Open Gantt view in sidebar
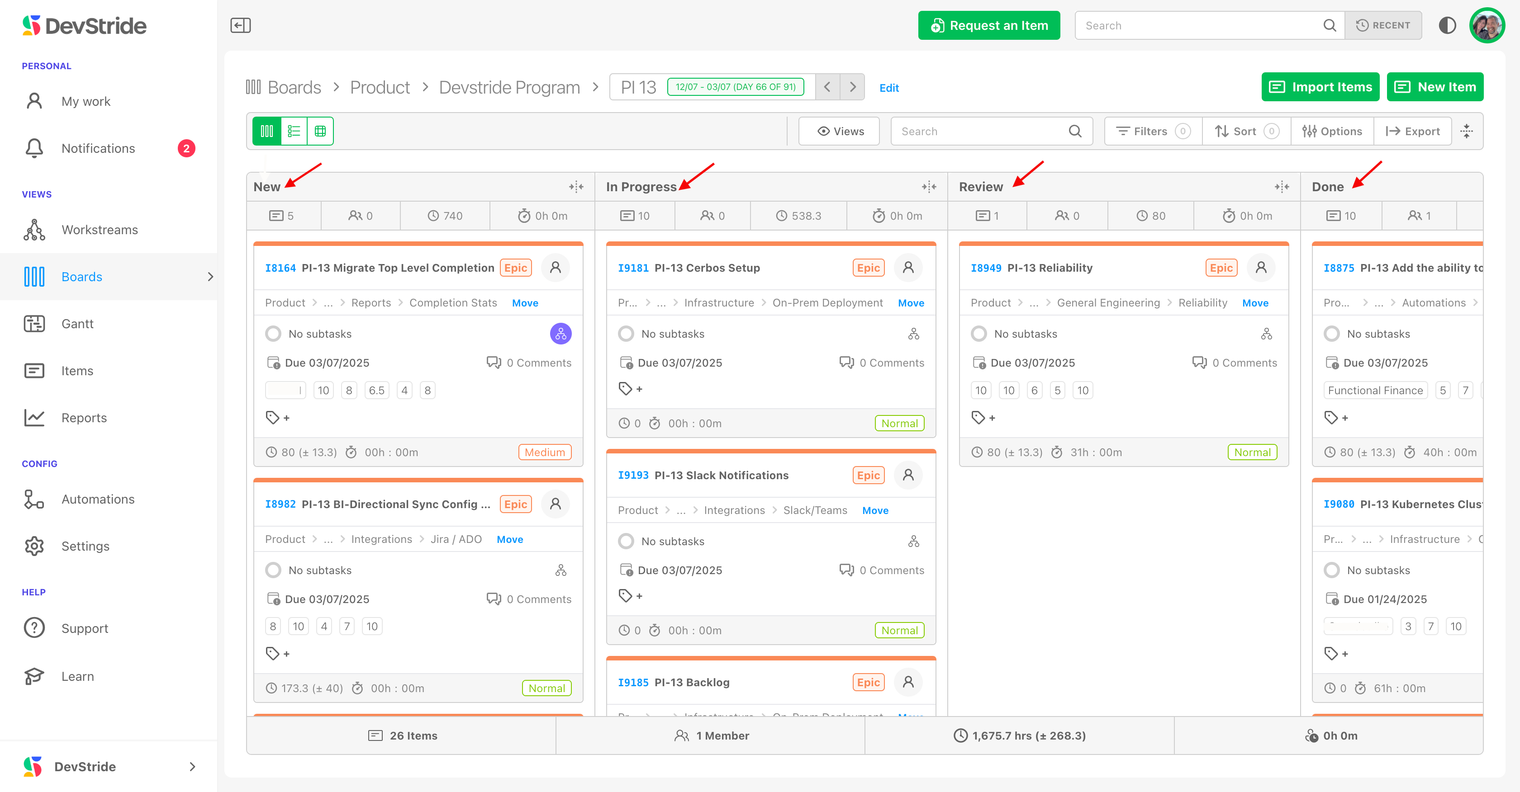The image size is (1520, 792). (77, 324)
